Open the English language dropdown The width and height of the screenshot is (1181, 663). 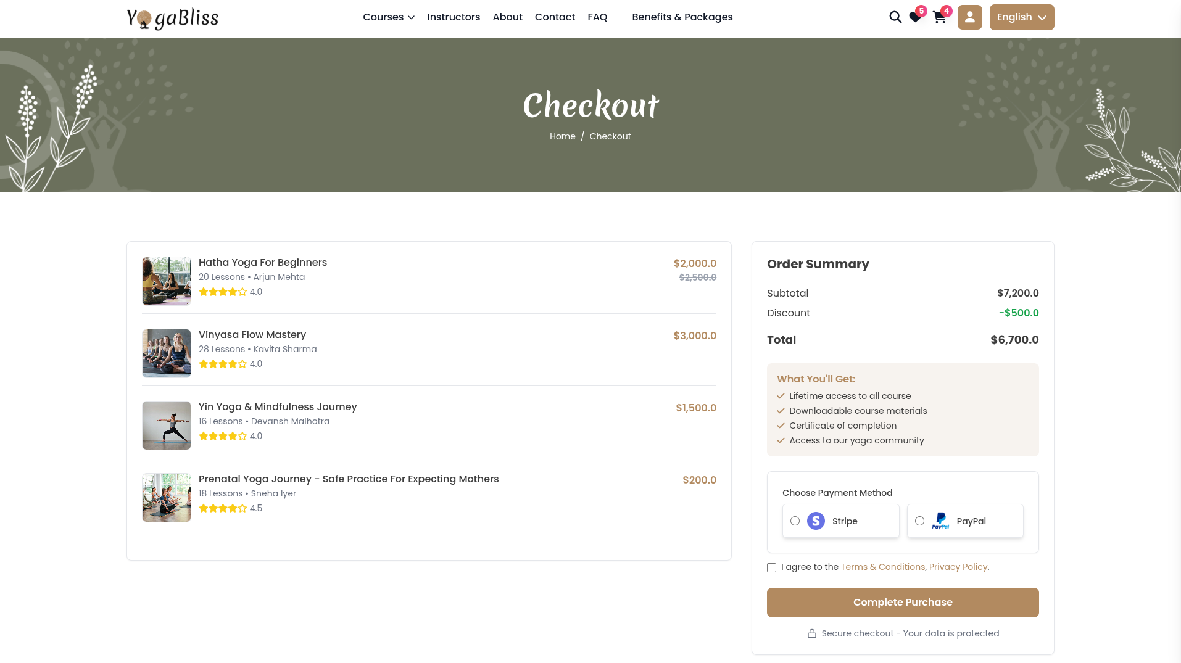[1021, 17]
